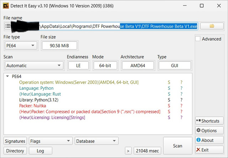Open Shortcuts settings
This screenshot has width=228, height=158.
209,121
